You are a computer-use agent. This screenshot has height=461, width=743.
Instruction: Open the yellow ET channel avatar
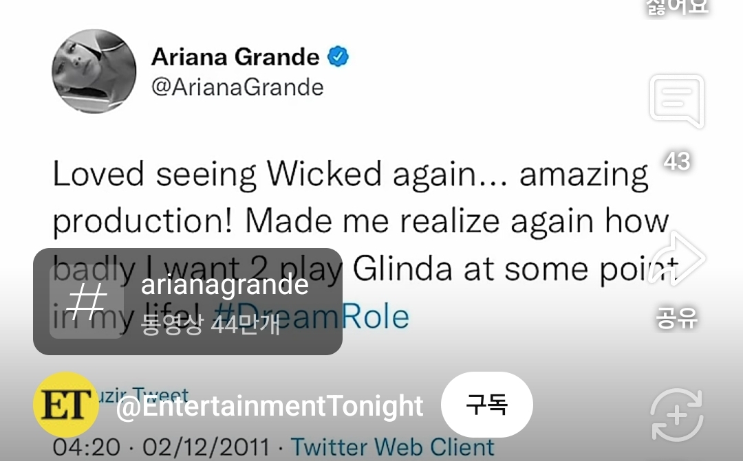coord(66,405)
